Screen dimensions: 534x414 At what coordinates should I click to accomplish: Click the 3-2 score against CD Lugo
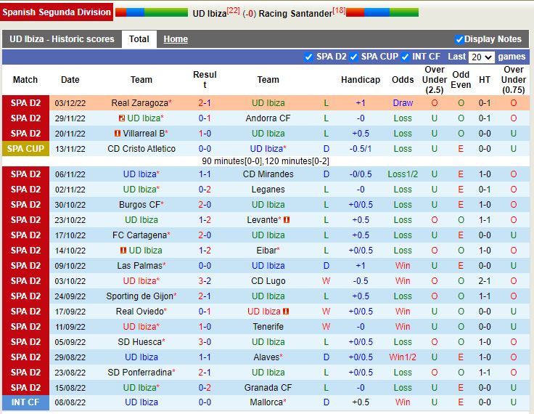(x=205, y=281)
